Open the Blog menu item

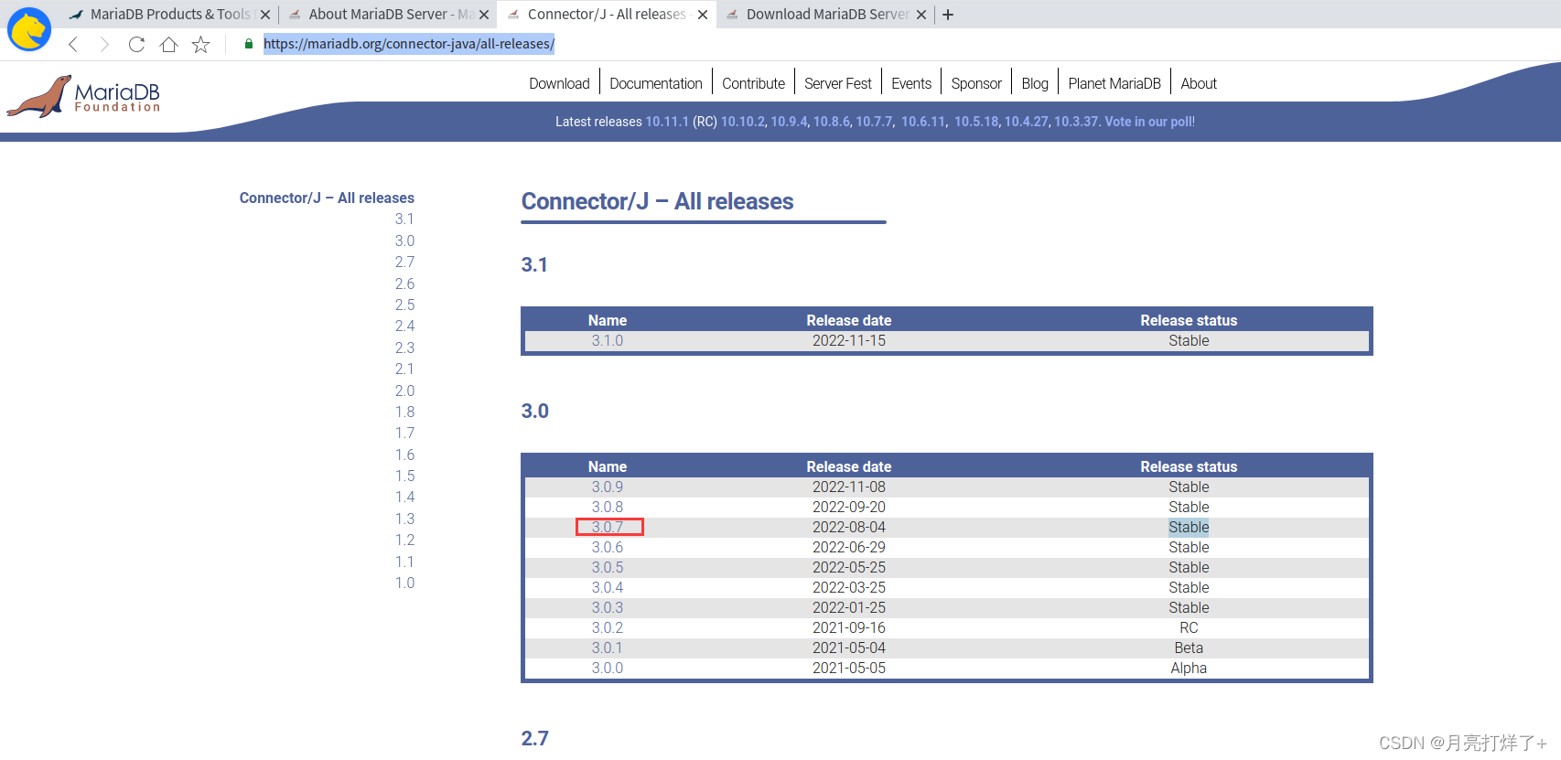(1035, 83)
